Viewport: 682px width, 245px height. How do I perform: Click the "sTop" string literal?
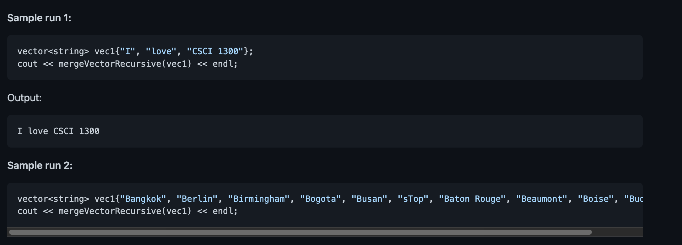[413, 199]
